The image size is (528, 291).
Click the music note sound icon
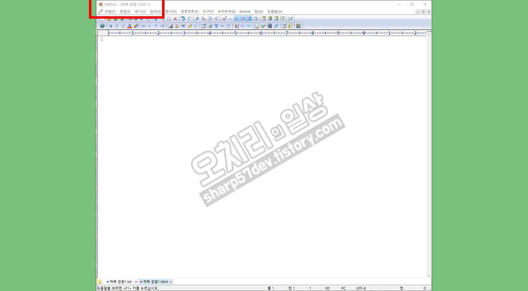(x=276, y=26)
